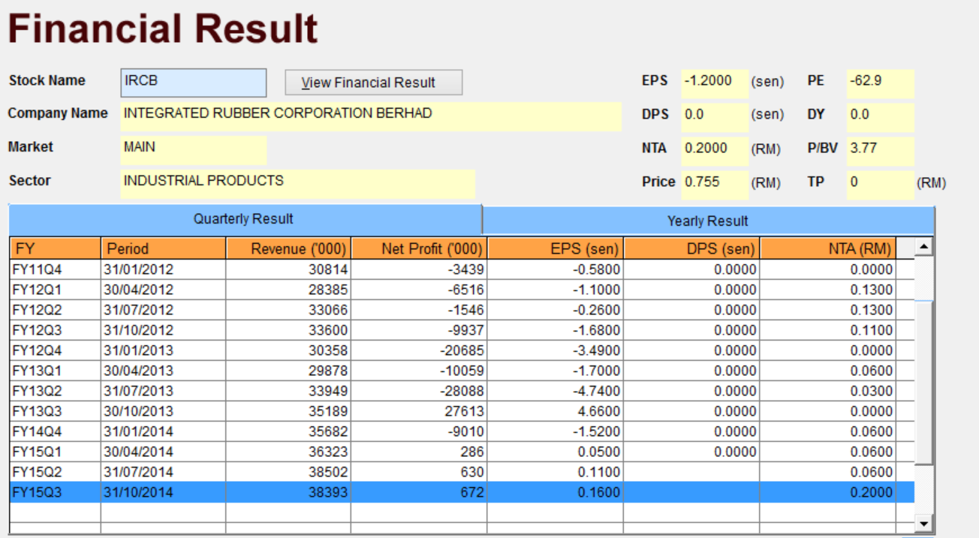The width and height of the screenshot is (979, 538).
Task: Click net profit value -28088
Action: (419, 391)
